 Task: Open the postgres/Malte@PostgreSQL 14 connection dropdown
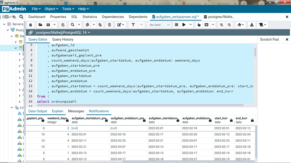click(x=63, y=32)
